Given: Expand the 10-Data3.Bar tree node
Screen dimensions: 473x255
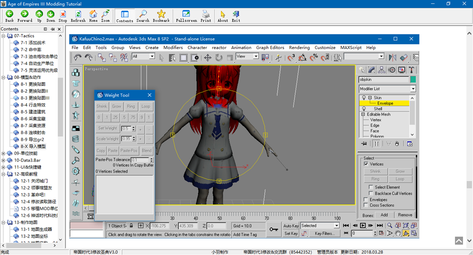Looking at the screenshot, I should [3, 160].
